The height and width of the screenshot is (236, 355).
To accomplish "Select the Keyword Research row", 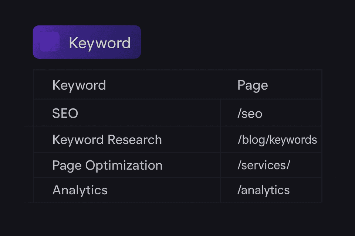I will tap(107, 140).
